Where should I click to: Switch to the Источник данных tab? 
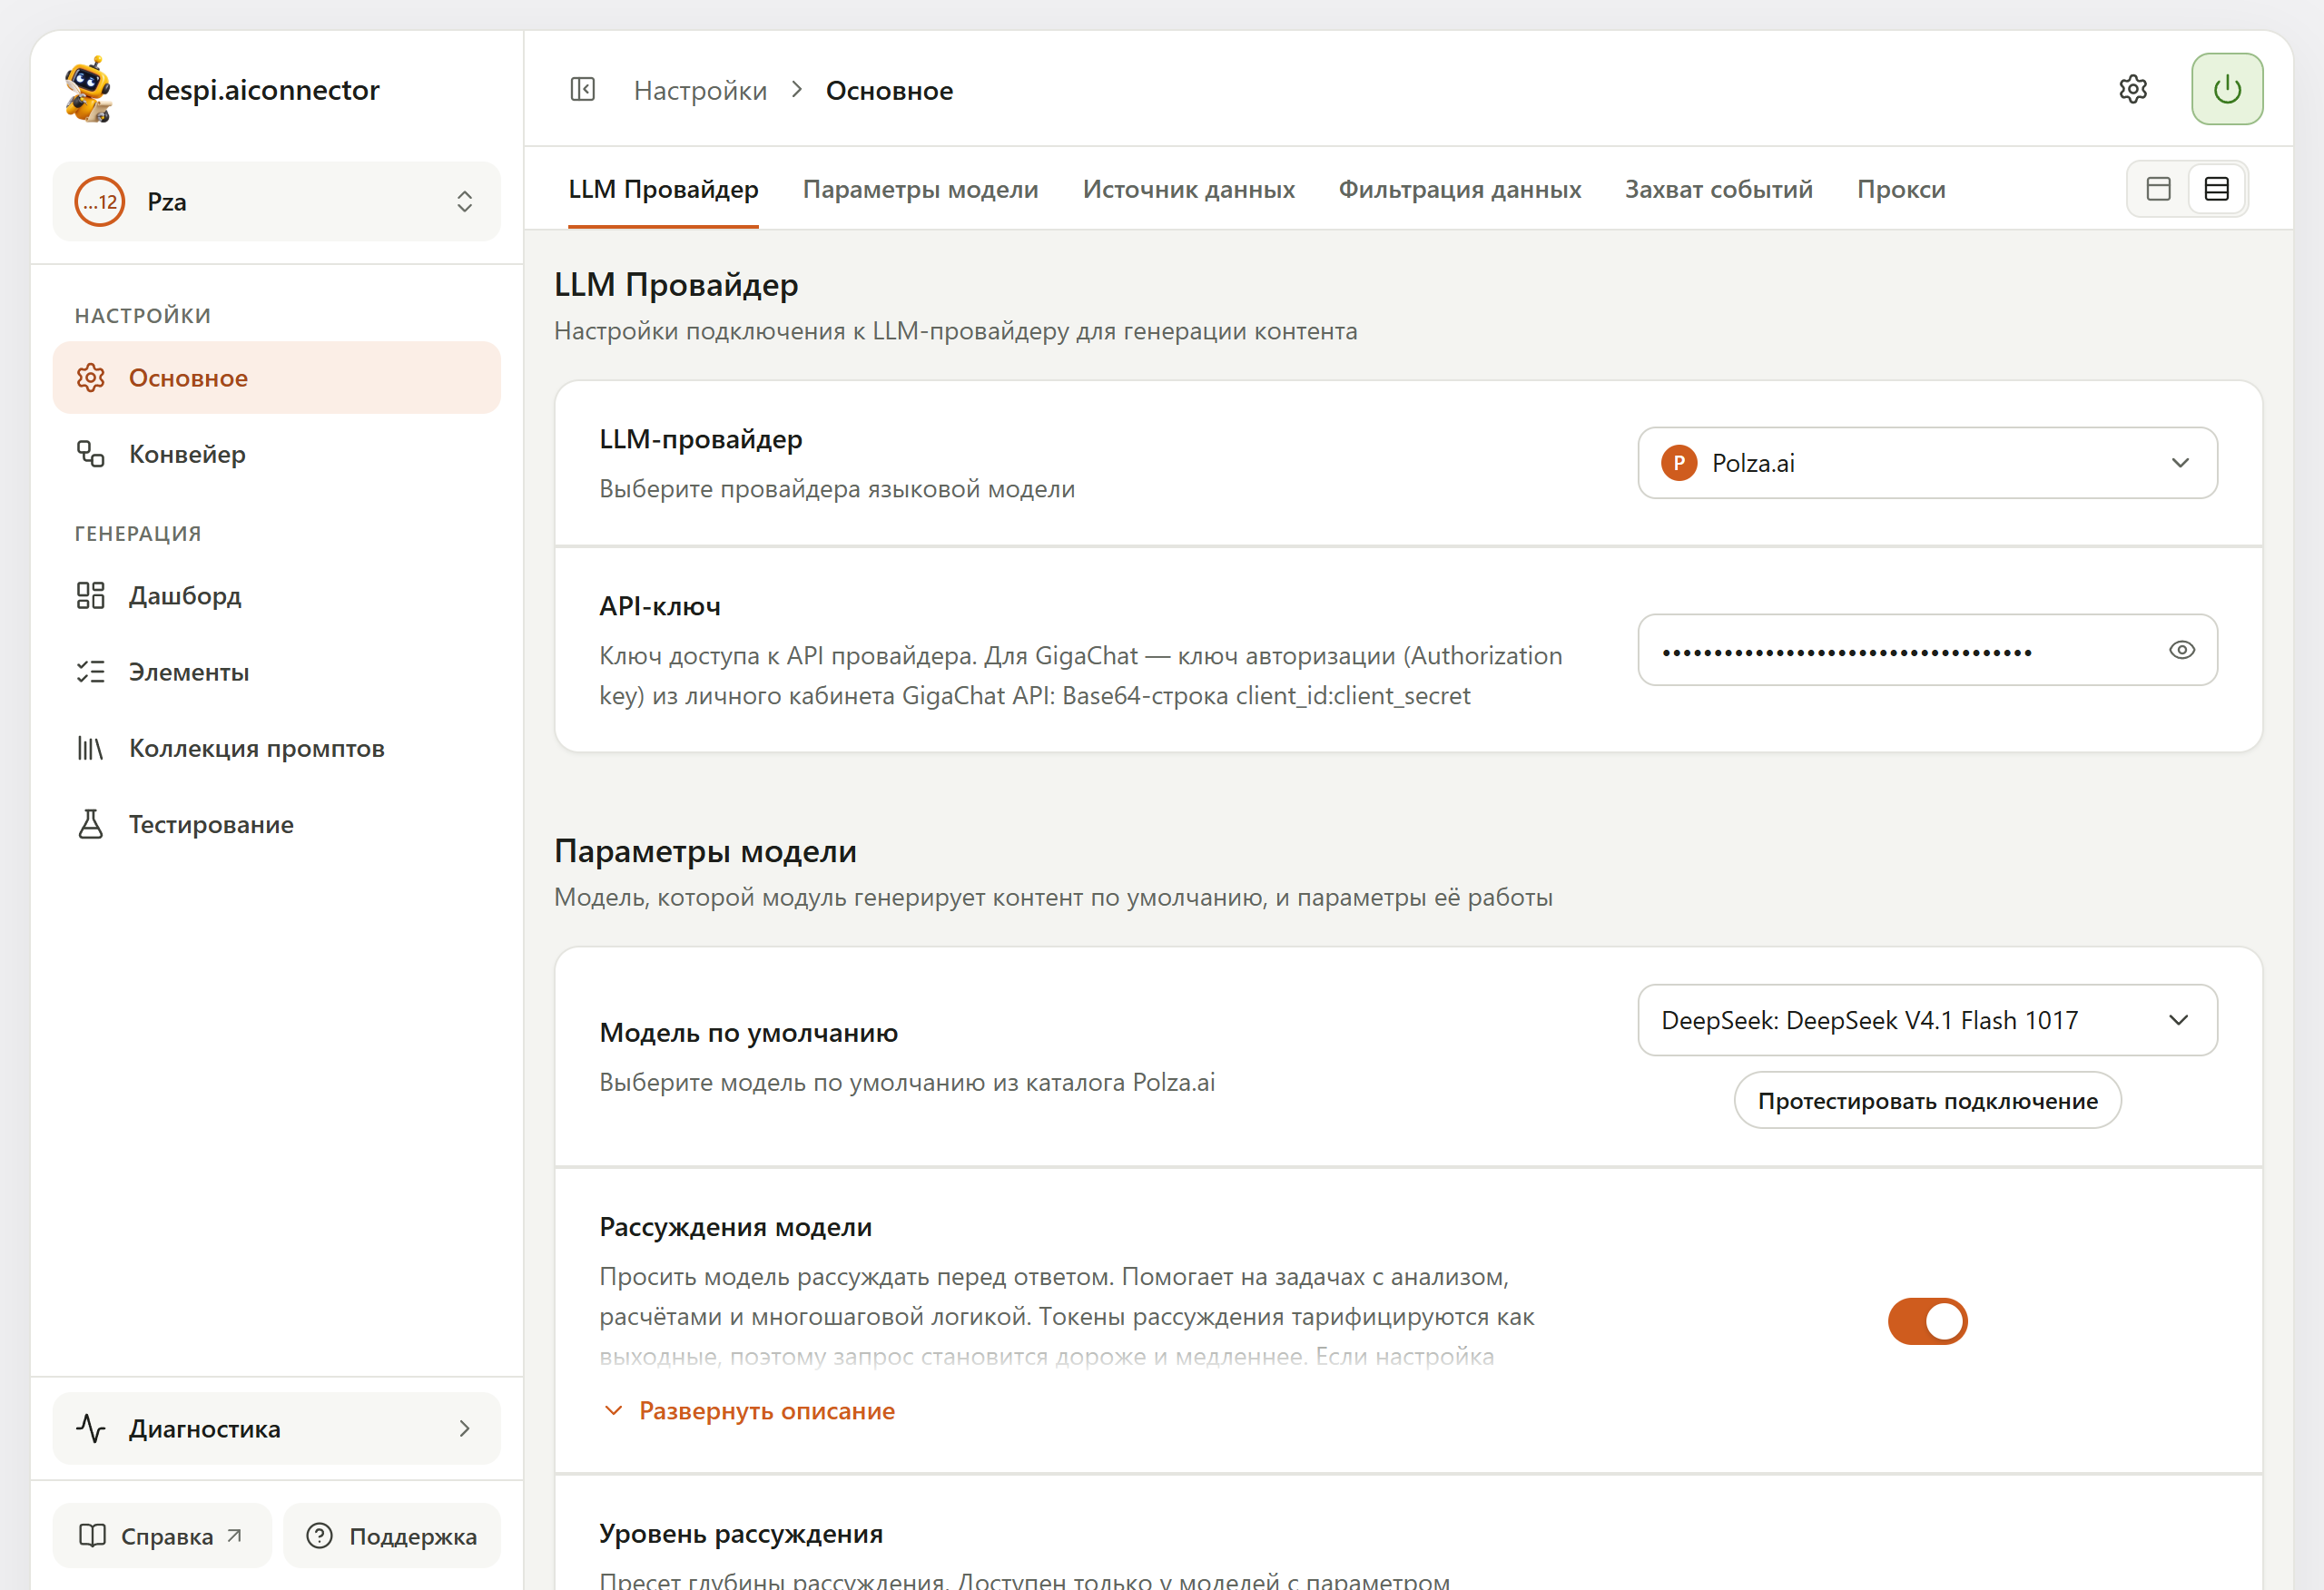pyautogui.click(x=1188, y=189)
